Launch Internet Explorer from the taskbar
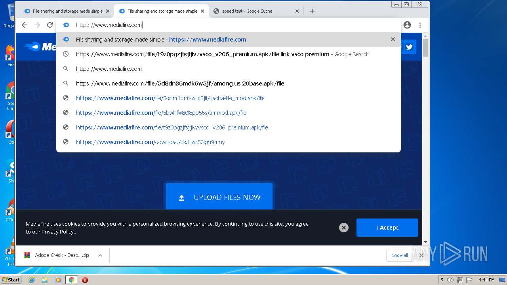507x285 pixels. click(x=31, y=280)
